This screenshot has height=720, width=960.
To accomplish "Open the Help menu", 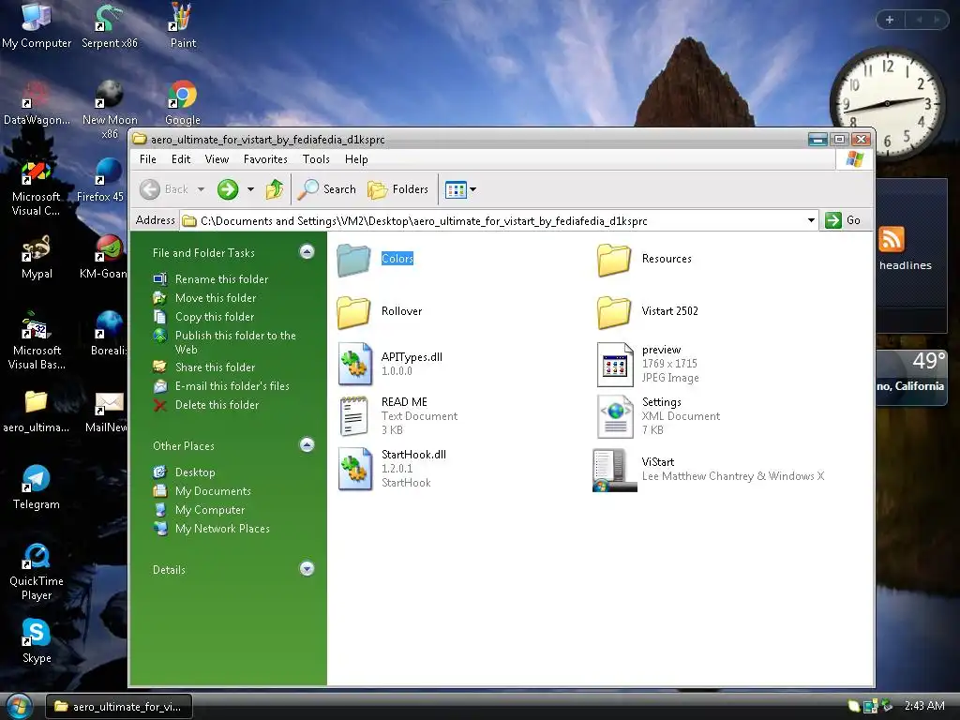I will [x=356, y=159].
